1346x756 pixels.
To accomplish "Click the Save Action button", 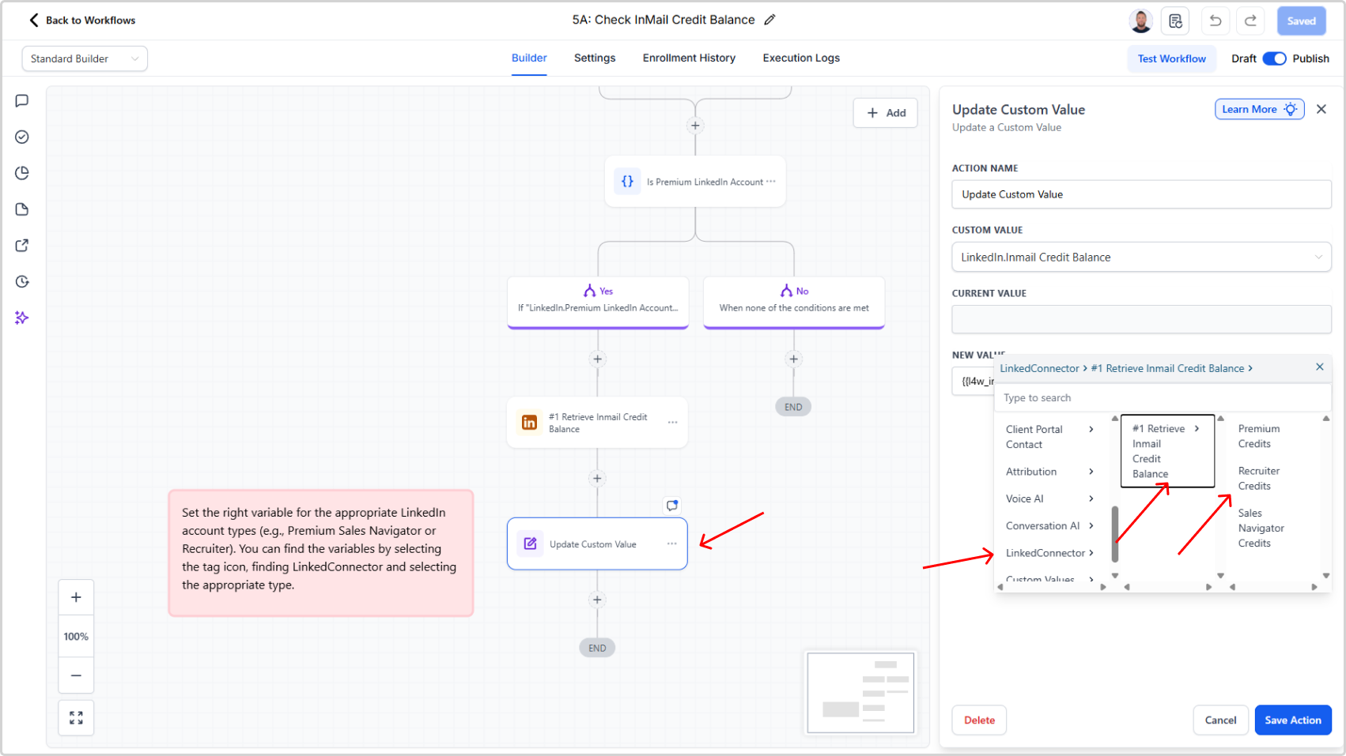I will click(x=1292, y=720).
